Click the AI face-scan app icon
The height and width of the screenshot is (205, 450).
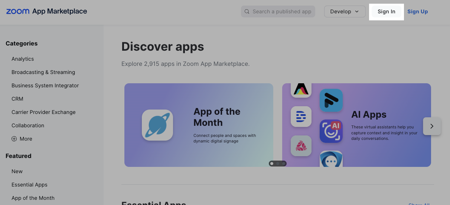331,131
